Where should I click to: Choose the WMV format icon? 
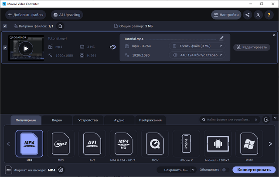[x=249, y=144]
